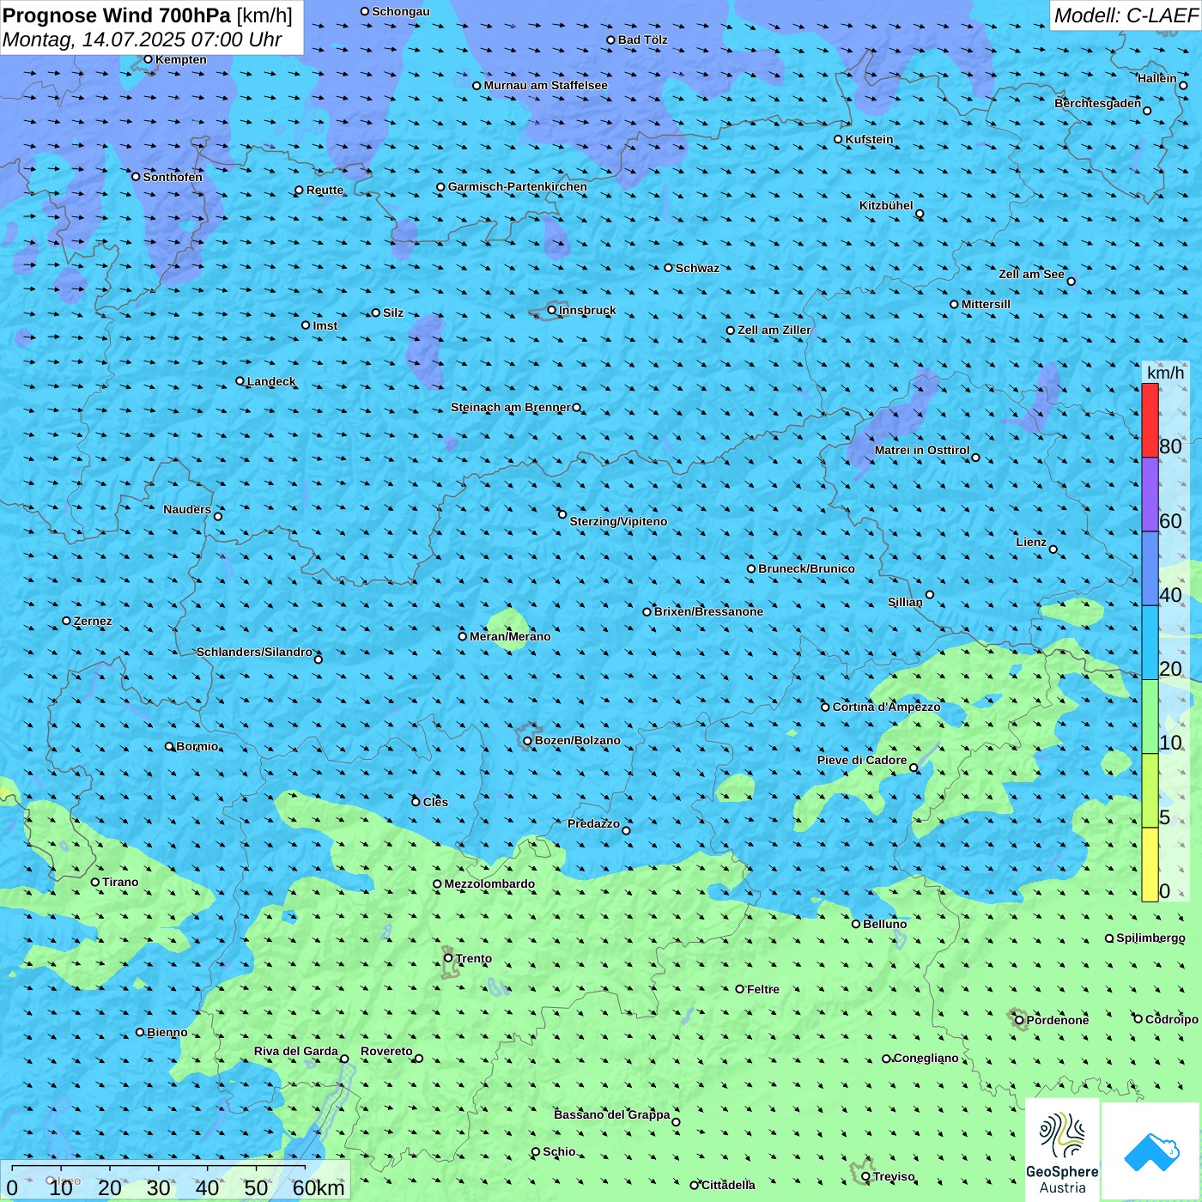Click the Kempten location dot

[x=148, y=59]
